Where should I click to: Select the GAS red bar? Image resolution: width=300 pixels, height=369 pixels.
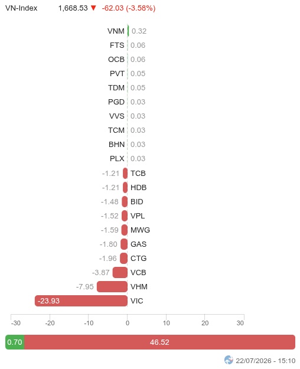[x=124, y=244]
